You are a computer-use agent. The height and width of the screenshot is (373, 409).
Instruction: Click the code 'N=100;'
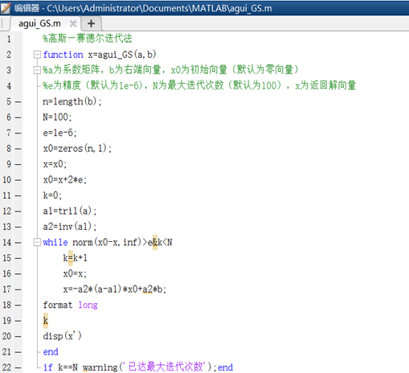pyautogui.click(x=57, y=117)
